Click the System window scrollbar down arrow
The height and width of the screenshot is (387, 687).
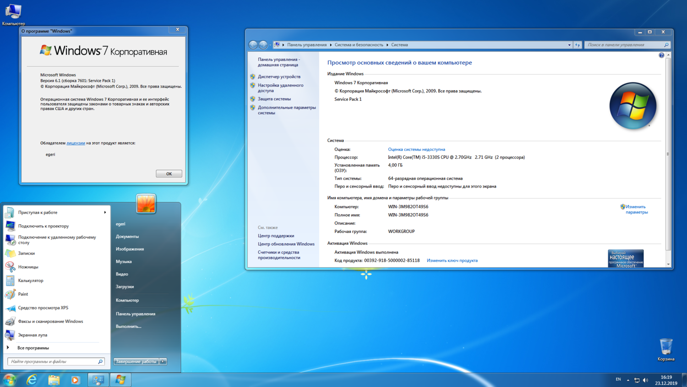click(668, 264)
